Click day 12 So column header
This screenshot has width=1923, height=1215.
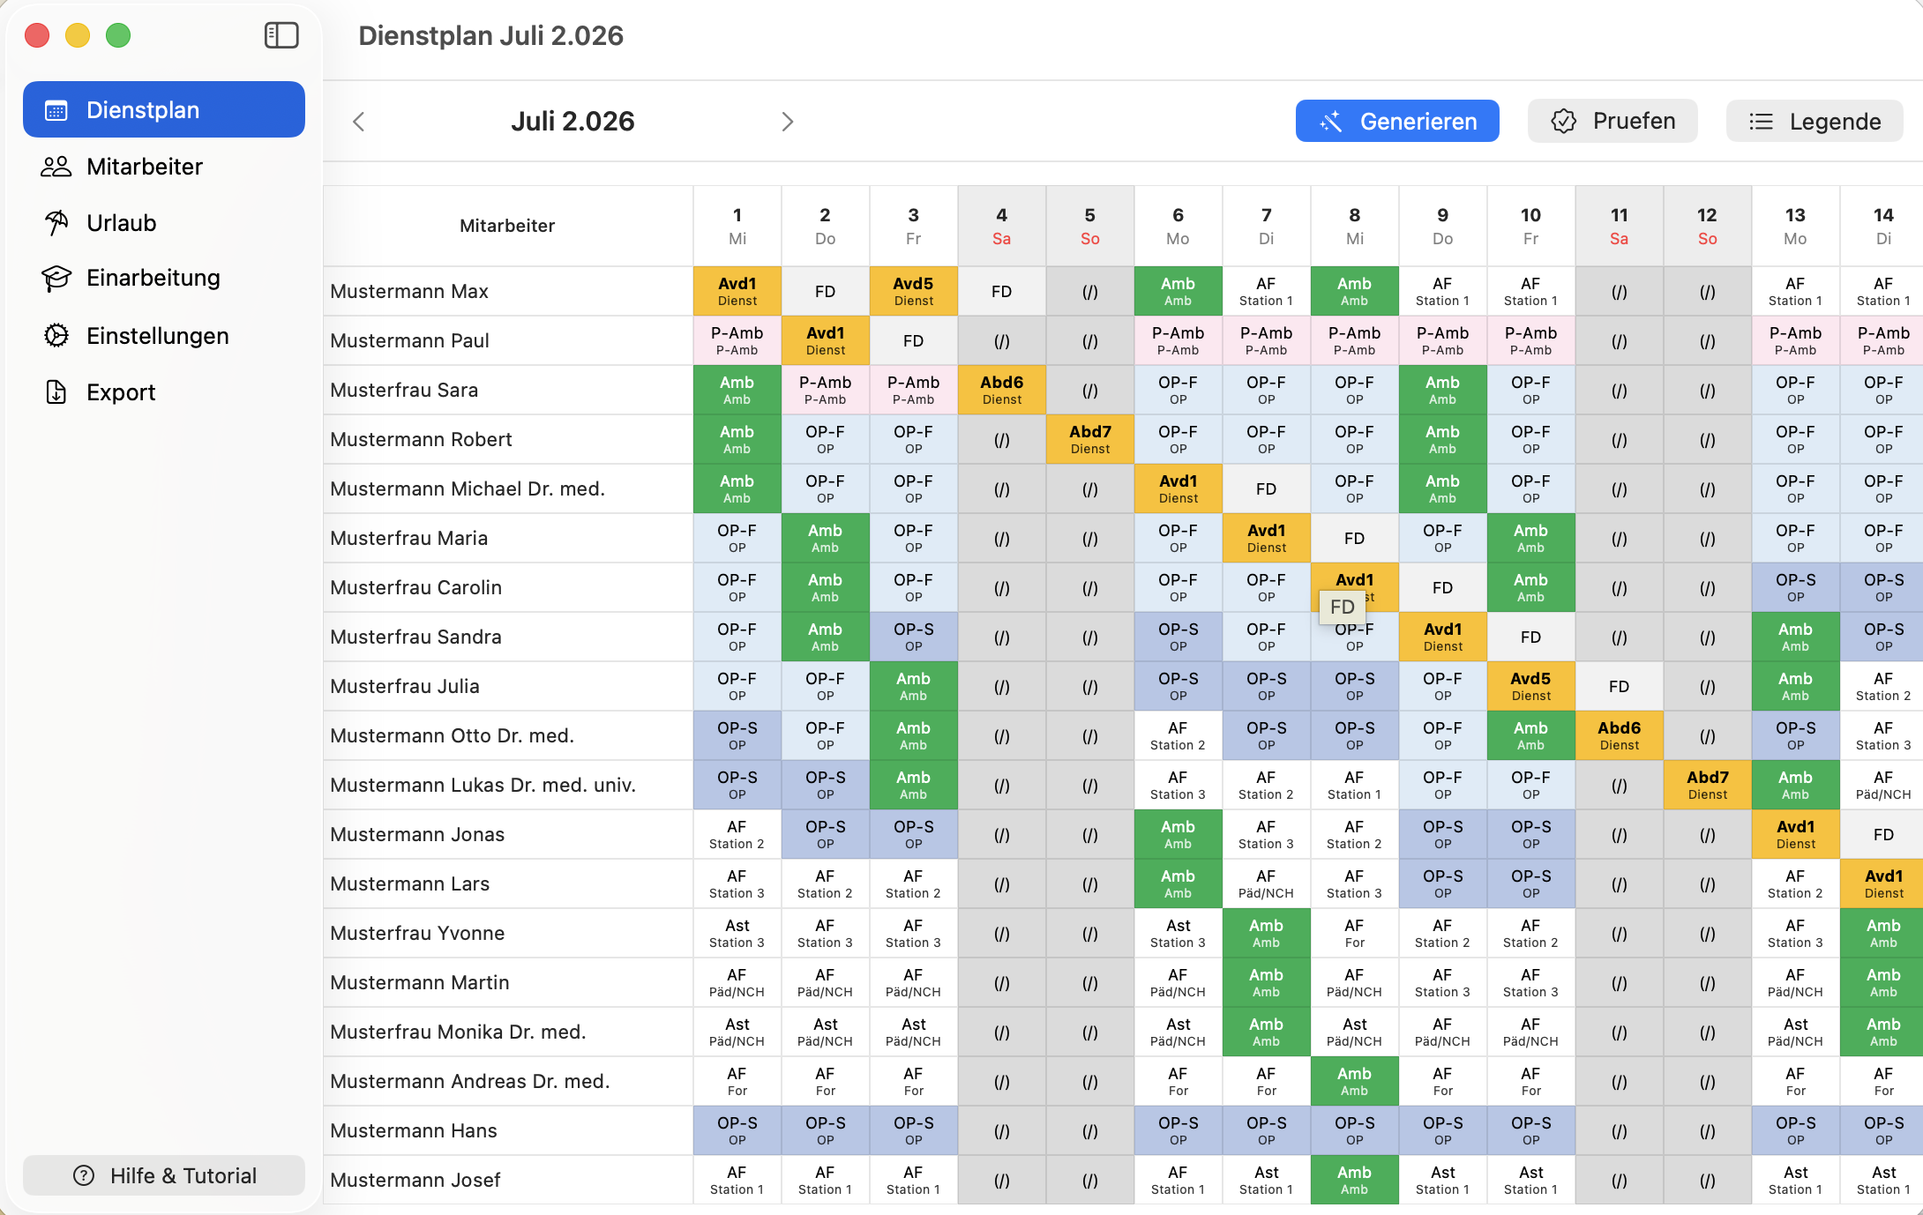coord(1708,226)
